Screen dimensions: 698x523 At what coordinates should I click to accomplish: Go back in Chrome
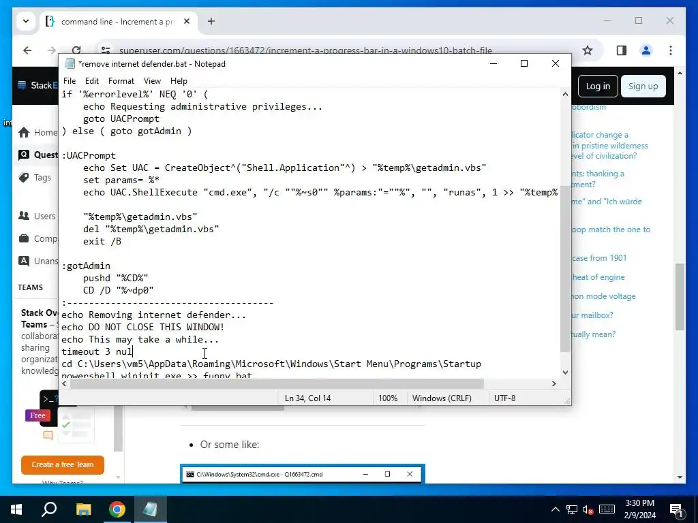tap(27, 50)
